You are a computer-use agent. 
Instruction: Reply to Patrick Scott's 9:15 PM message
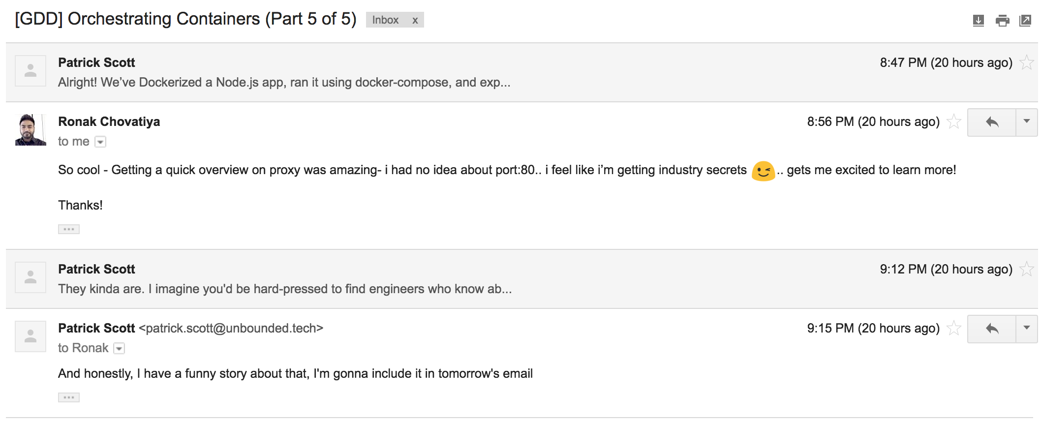(x=992, y=329)
